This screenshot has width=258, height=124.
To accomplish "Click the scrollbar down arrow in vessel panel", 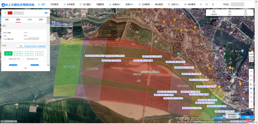I will pos(48,65).
